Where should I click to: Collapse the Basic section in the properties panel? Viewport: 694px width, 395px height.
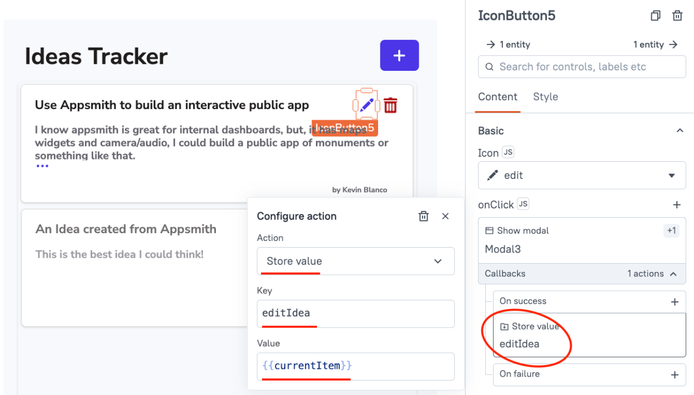[680, 130]
